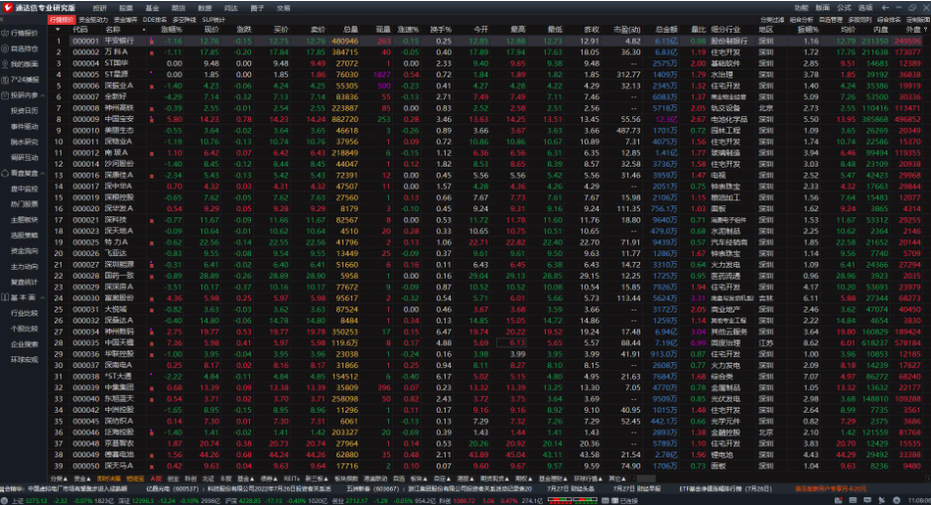This screenshot has width=931, height=505.
Task: Click the R marker beside 平安银行
Action: [x=150, y=41]
